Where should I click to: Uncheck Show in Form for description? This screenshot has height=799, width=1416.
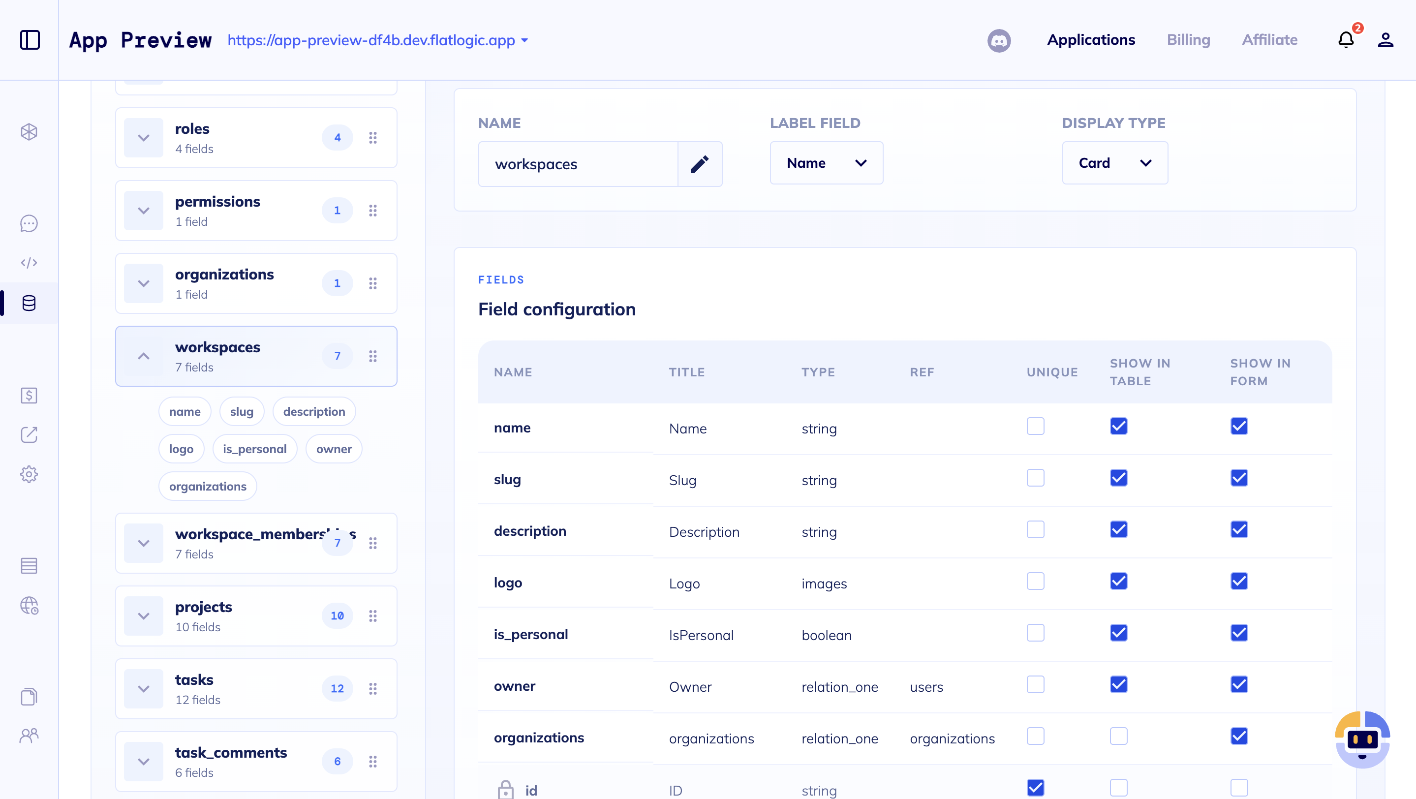coord(1239,530)
